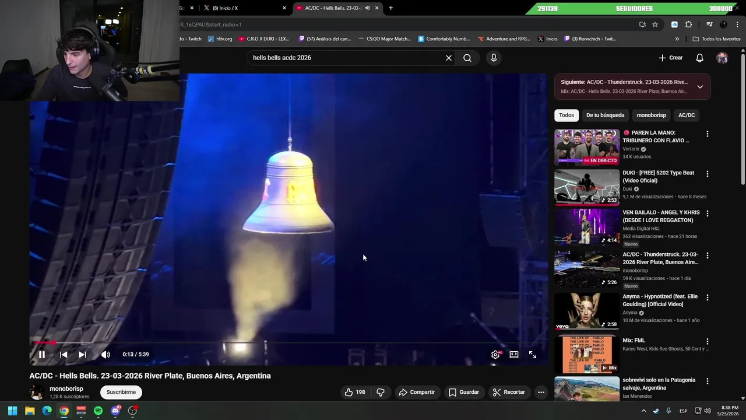Show hidden bookmarks chevron

pos(677,39)
